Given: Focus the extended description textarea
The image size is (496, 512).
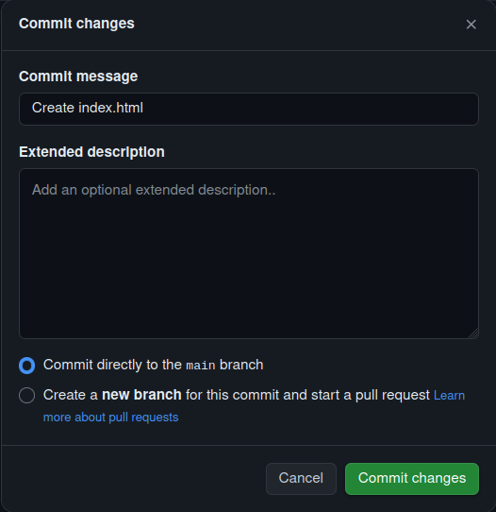Looking at the screenshot, I should click(x=249, y=253).
